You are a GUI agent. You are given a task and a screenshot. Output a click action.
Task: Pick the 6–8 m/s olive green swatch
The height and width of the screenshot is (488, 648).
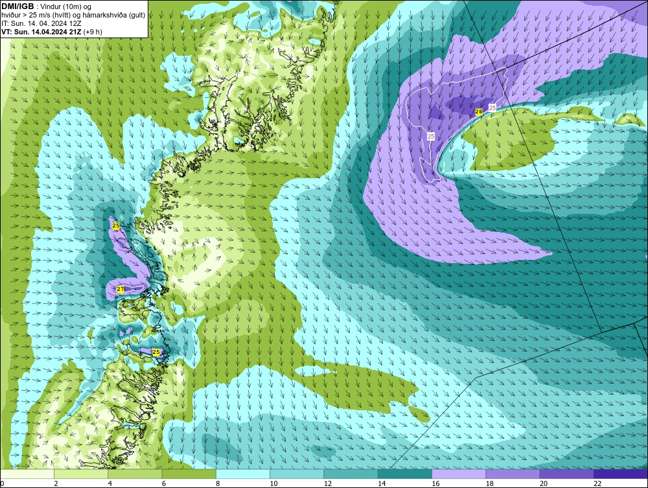(x=189, y=474)
